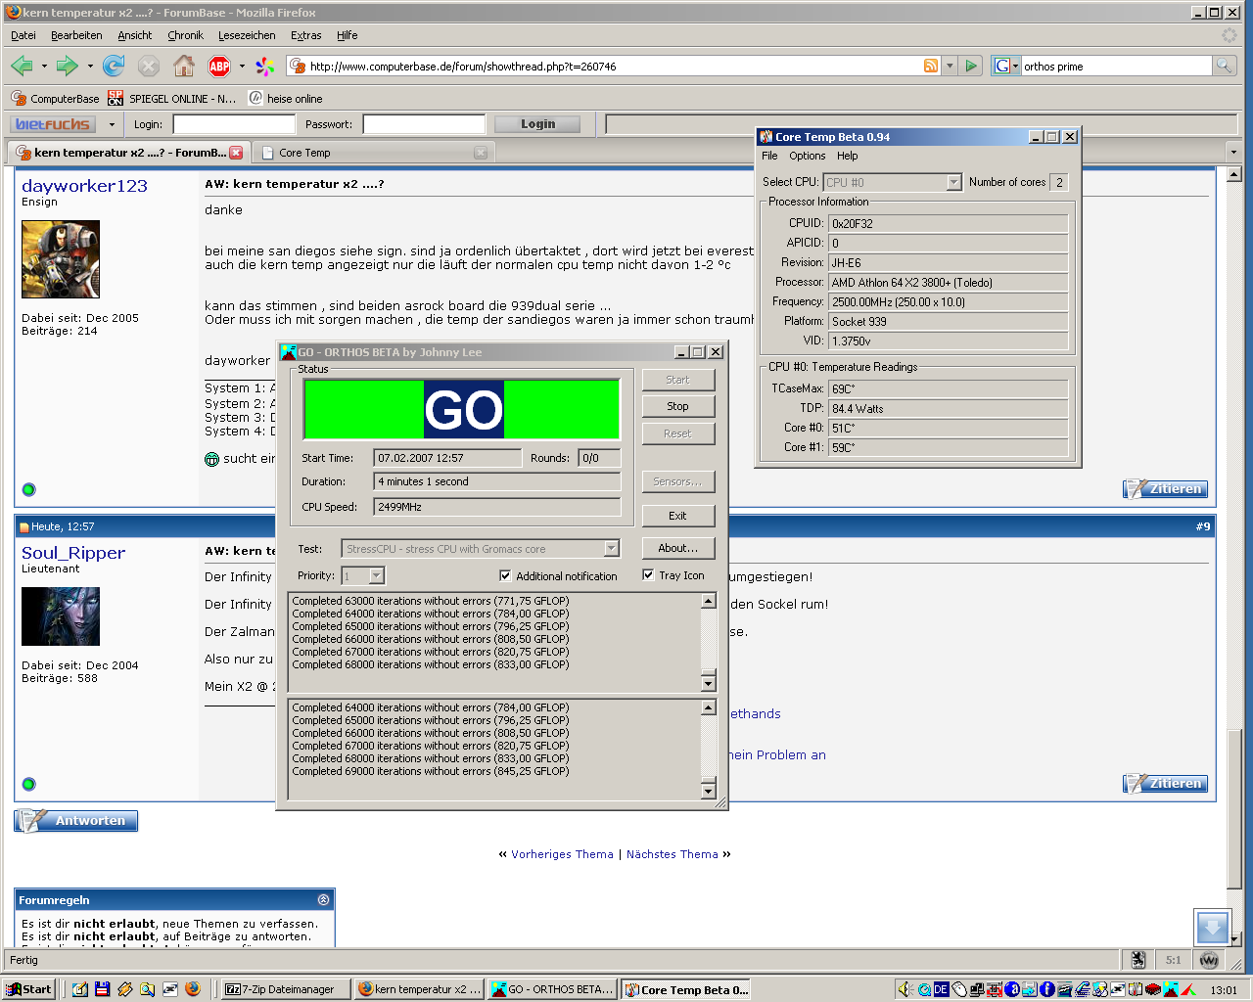Open the File menu in Core Temp

click(769, 156)
